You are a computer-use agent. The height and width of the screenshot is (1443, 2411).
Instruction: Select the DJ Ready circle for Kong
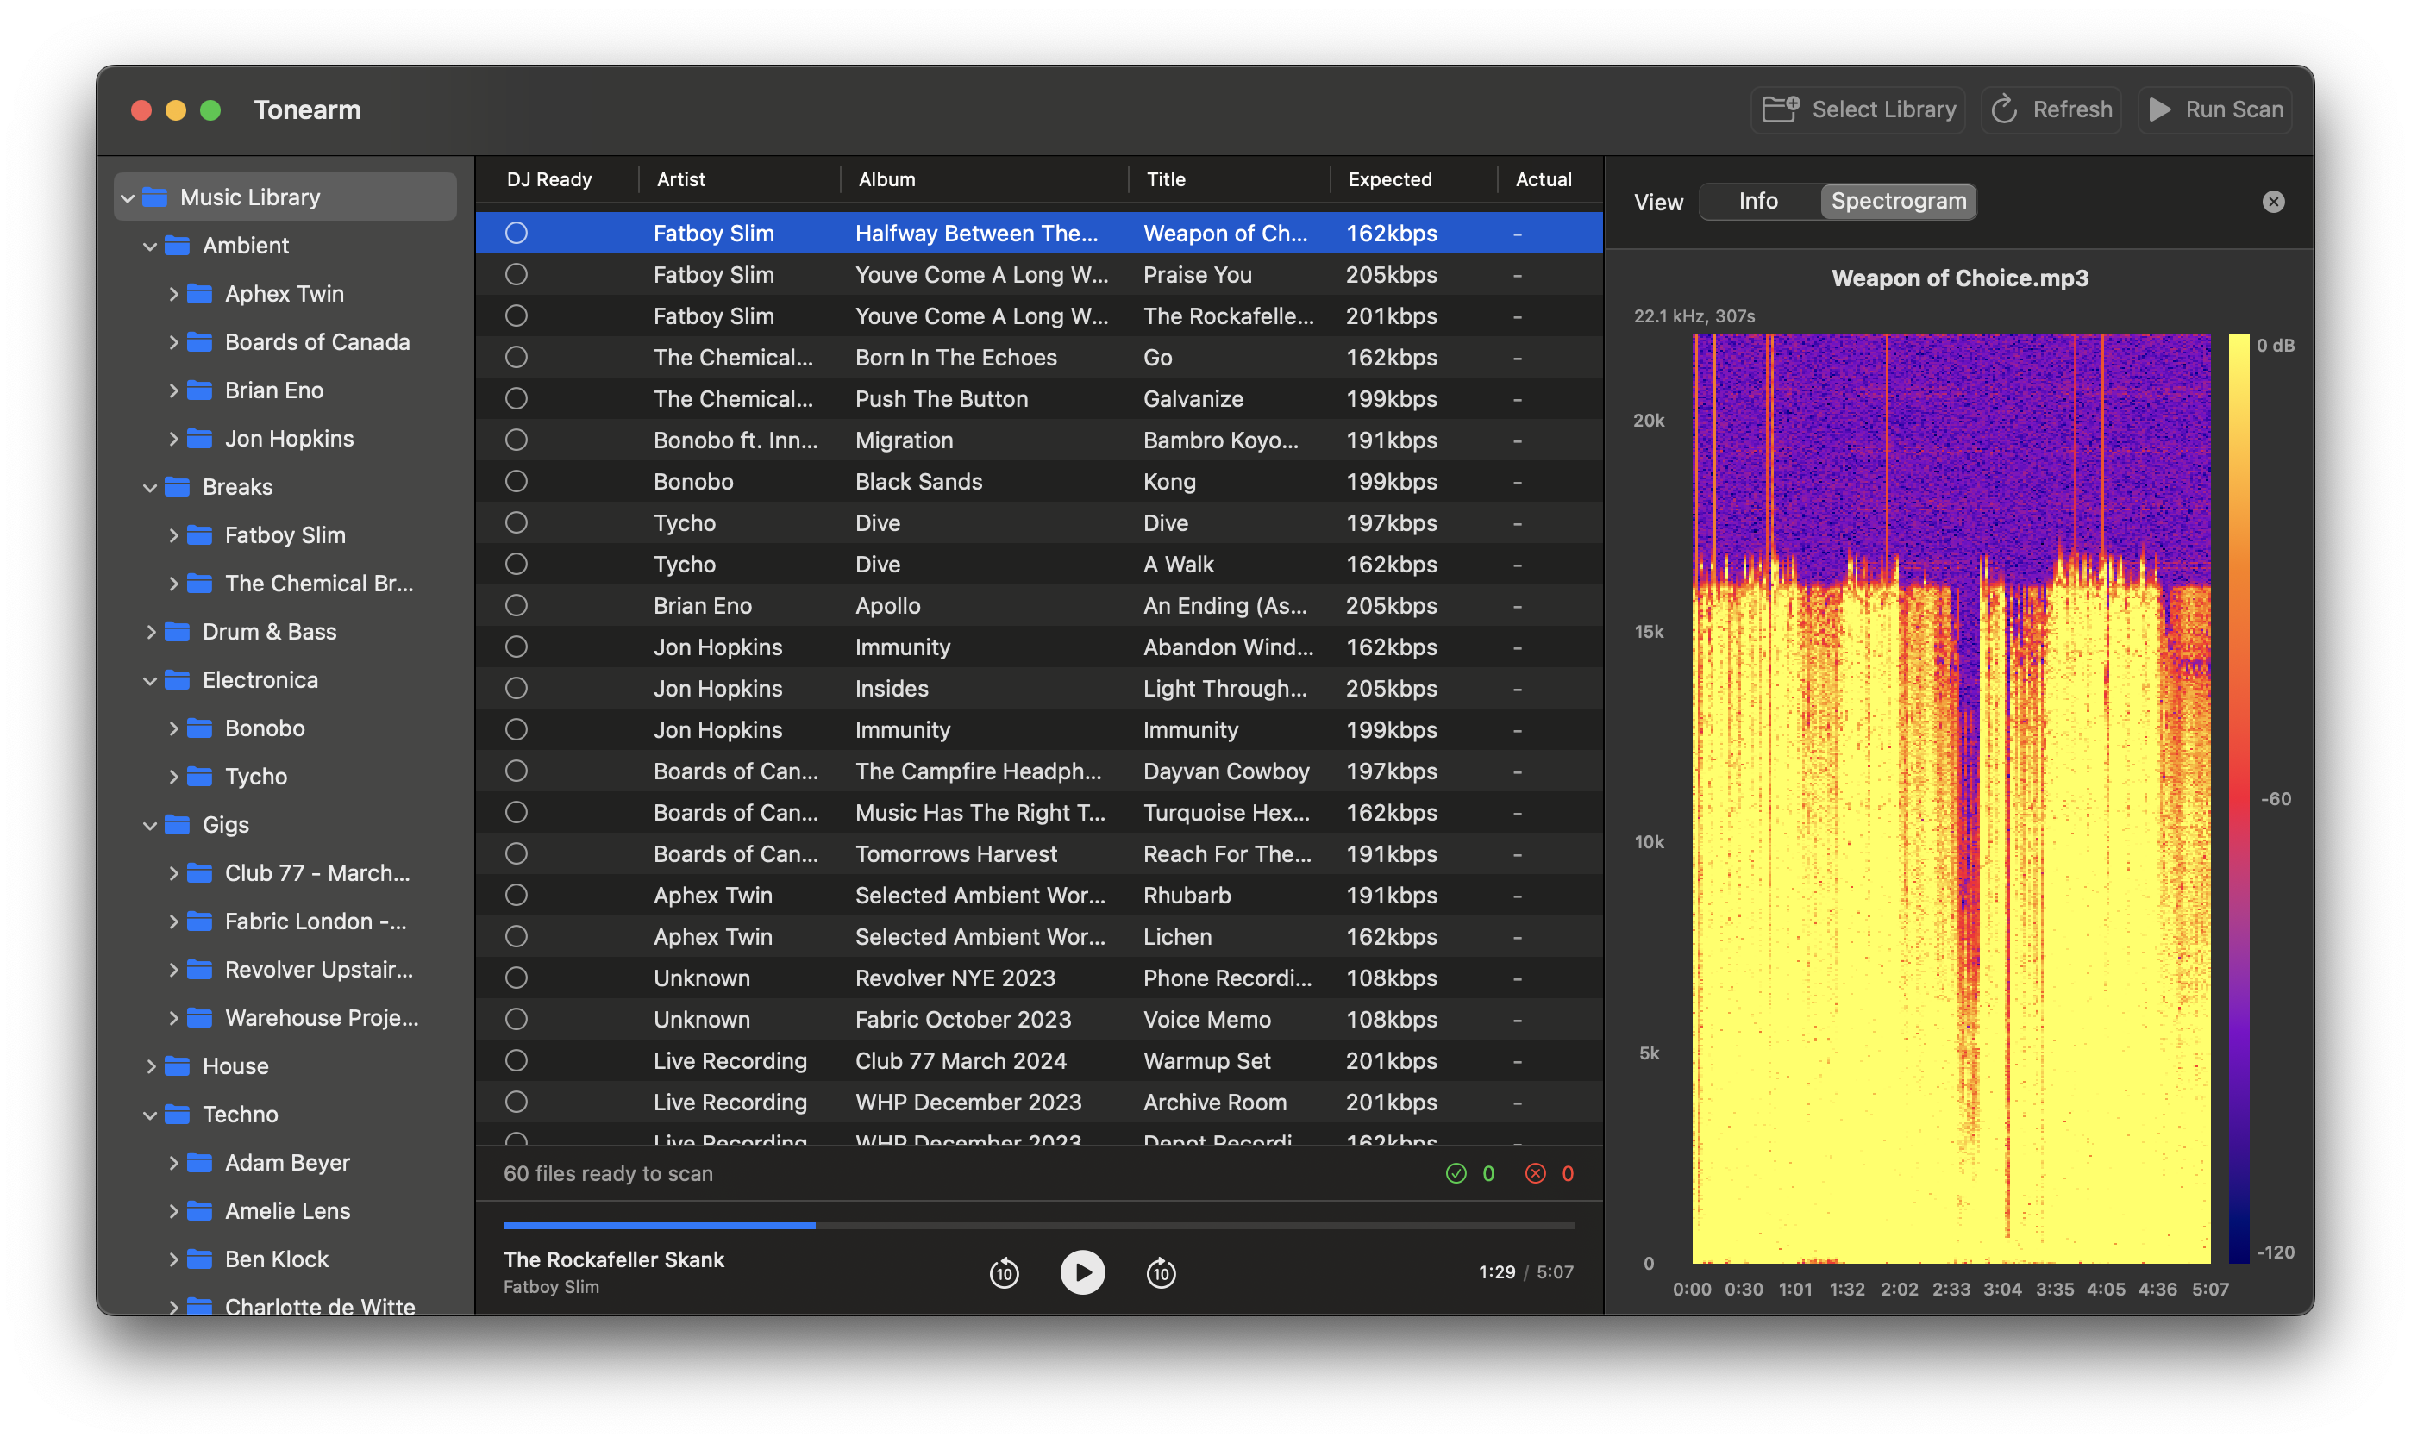[517, 480]
